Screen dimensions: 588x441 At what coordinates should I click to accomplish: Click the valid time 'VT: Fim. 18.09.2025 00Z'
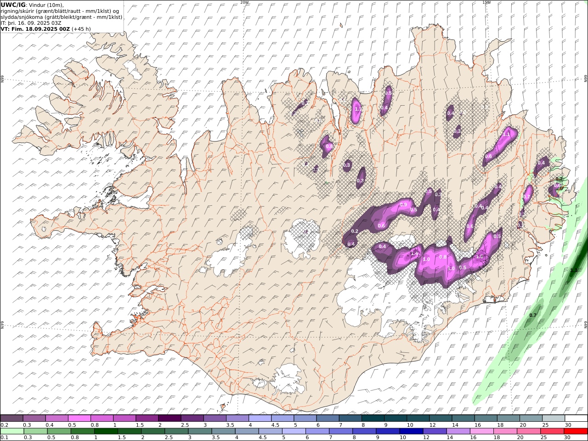(35, 29)
